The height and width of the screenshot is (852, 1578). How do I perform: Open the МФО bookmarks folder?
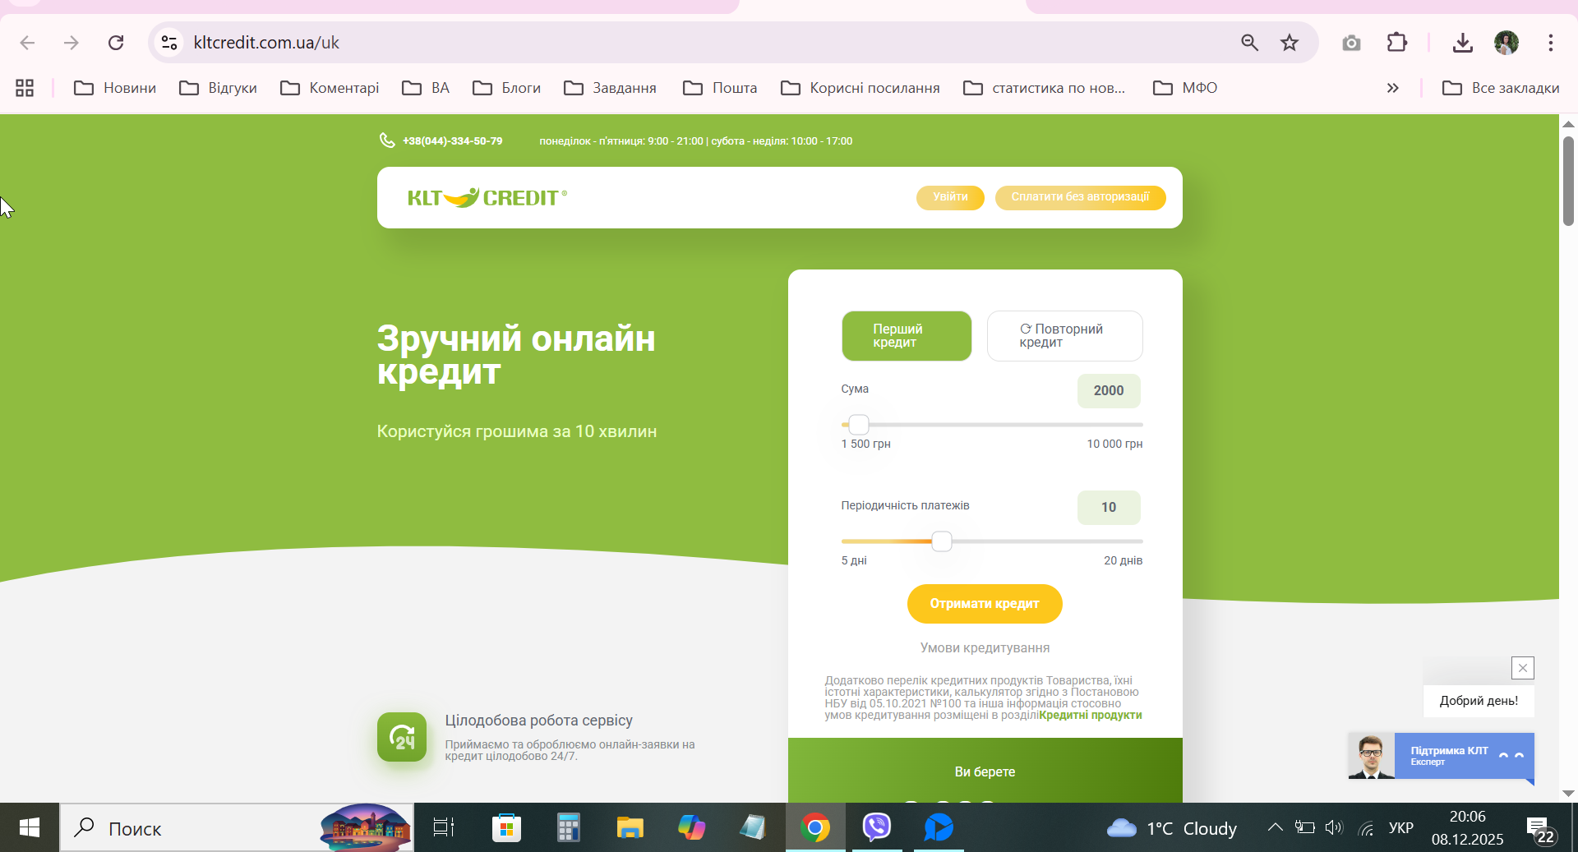1185,88
